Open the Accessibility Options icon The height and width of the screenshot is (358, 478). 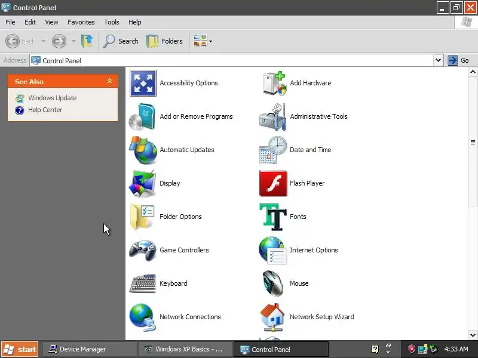(143, 83)
